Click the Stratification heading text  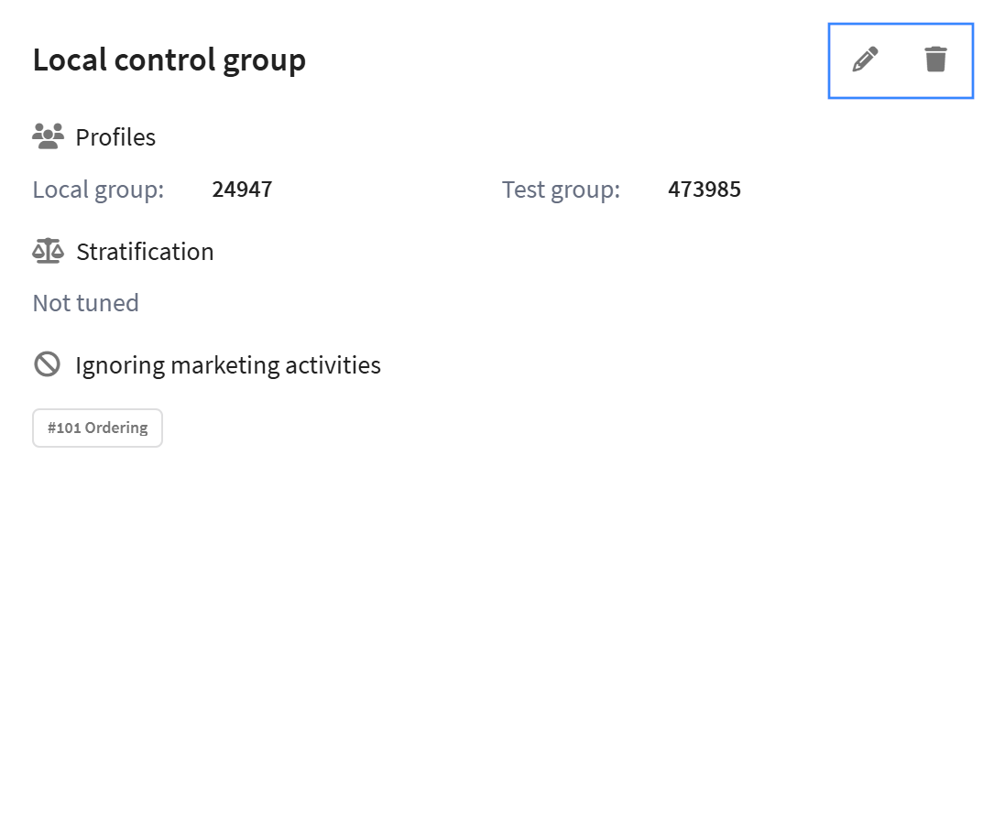(145, 252)
